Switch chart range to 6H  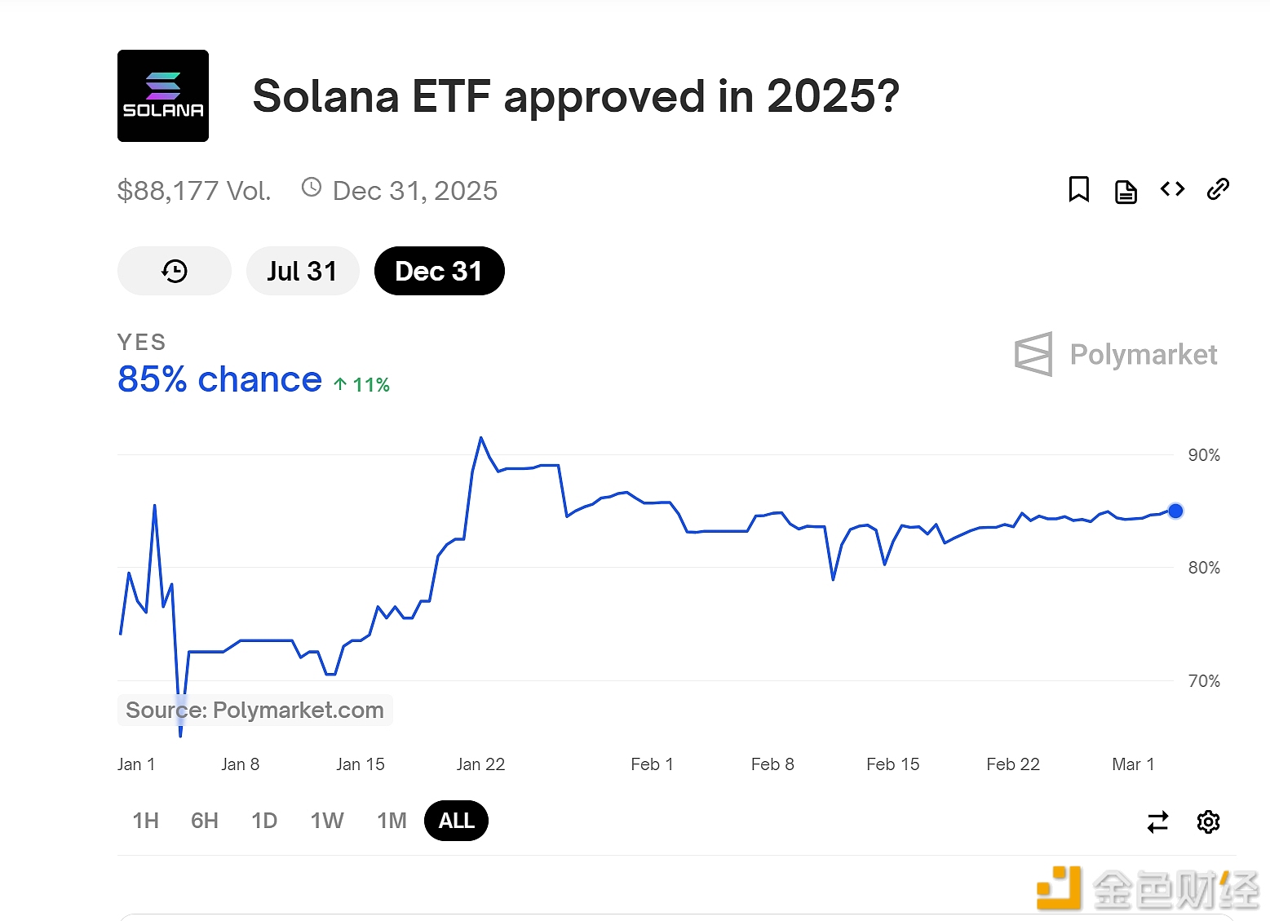point(205,821)
